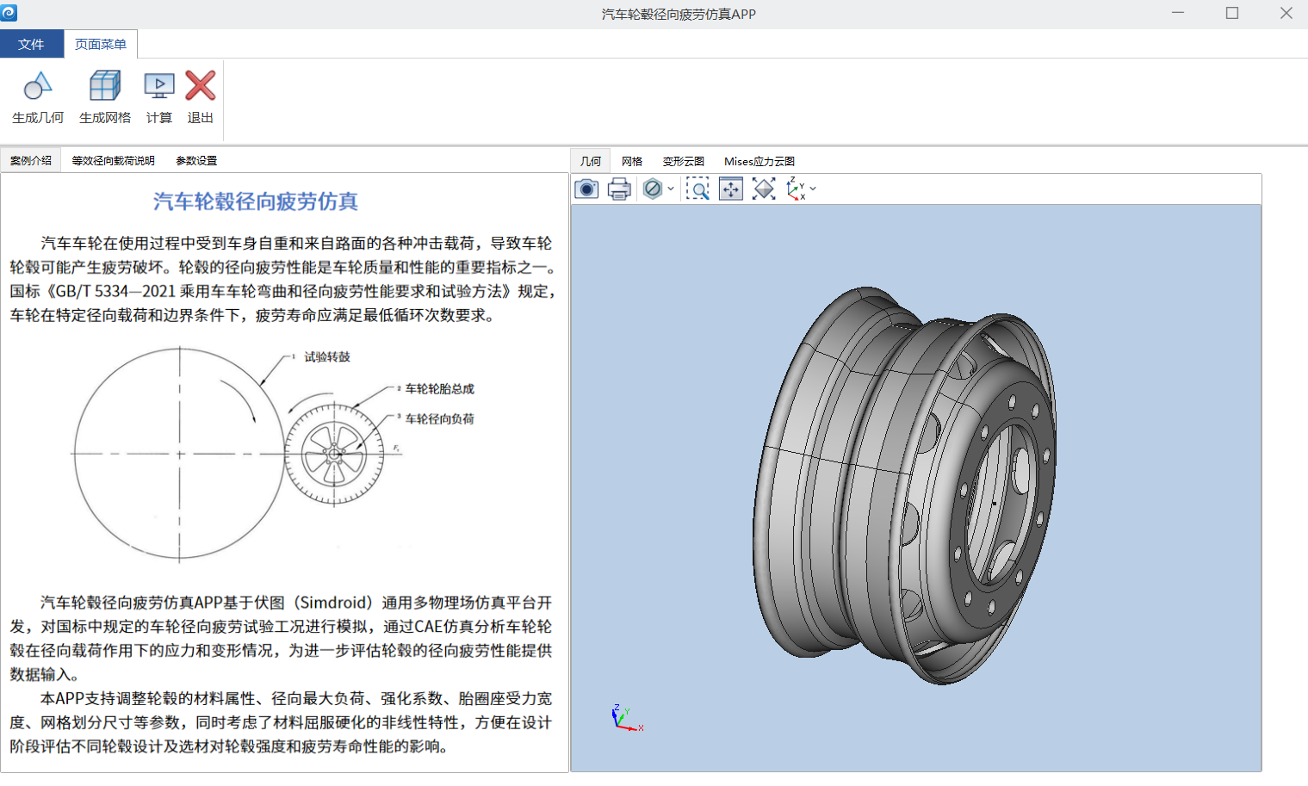Open the XYZ axis orientation dropdown arrow

(813, 189)
